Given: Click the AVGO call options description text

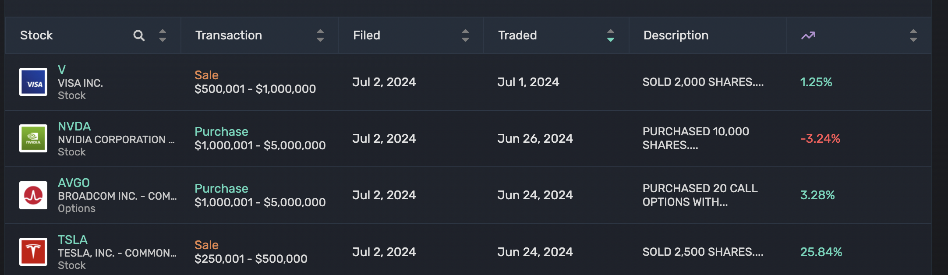Looking at the screenshot, I should pos(700,195).
